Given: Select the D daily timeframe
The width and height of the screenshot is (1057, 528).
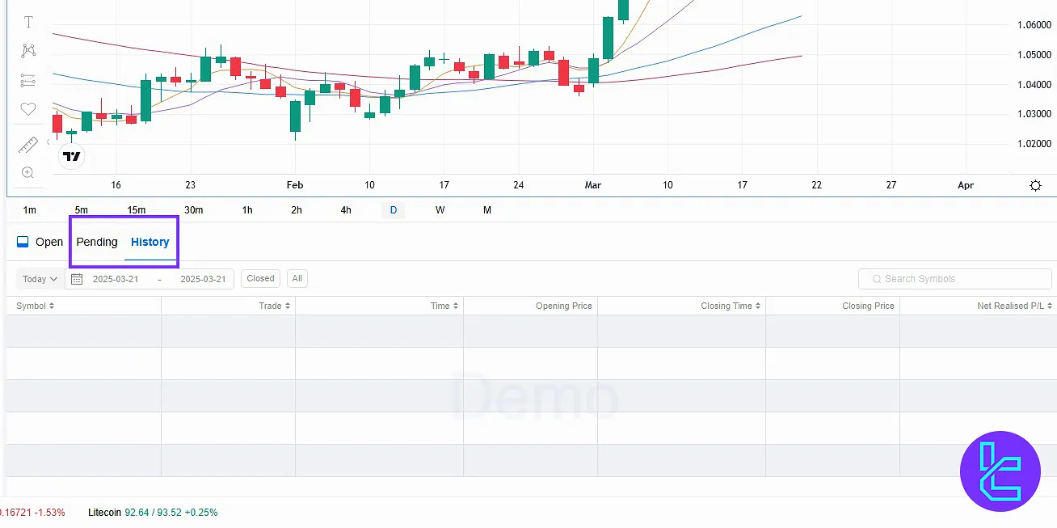Looking at the screenshot, I should tap(394, 210).
